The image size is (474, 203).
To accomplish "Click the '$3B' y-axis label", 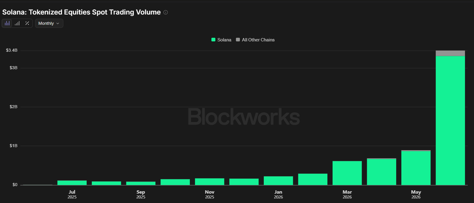I will (13, 68).
